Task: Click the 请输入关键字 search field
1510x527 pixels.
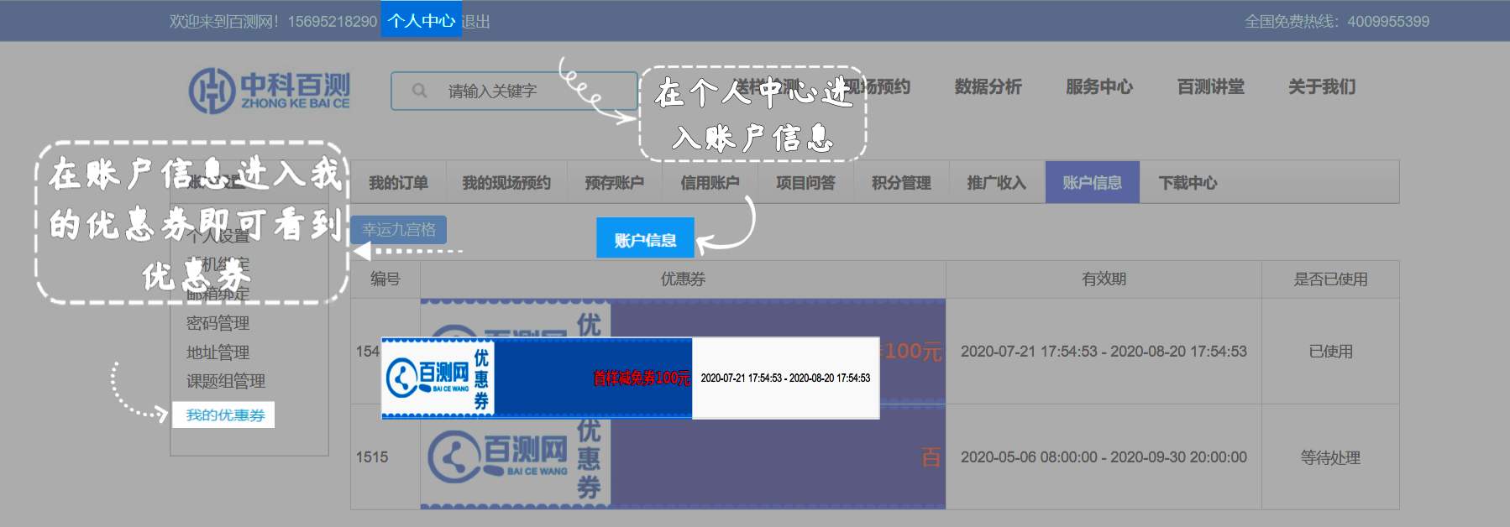Action: pyautogui.click(x=521, y=91)
